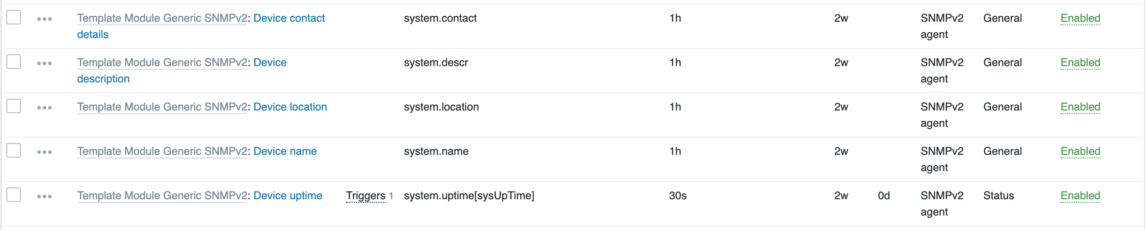
Task: Open template link in Device description row
Action: click(x=162, y=62)
